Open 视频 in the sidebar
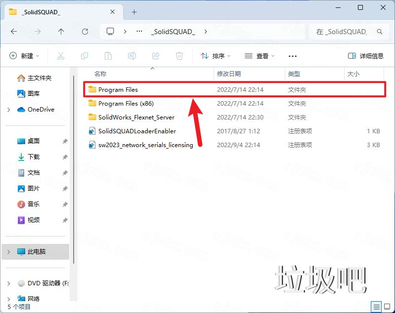 (x=29, y=220)
